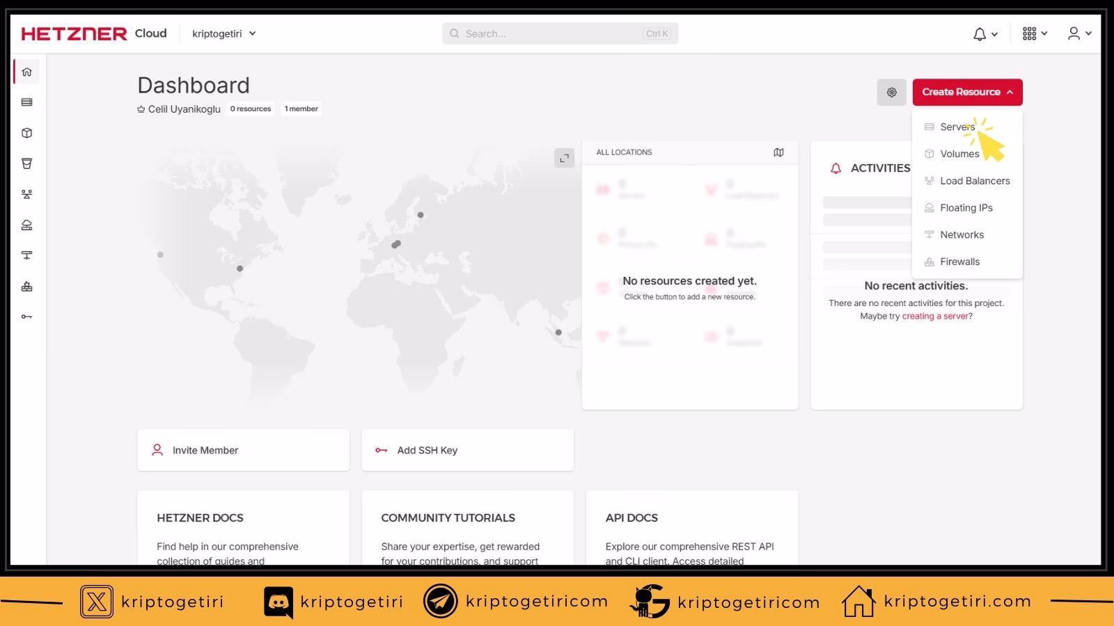Screen dimensions: 1114x626
Task: Expand the world map to fullscreen
Action: [564, 158]
